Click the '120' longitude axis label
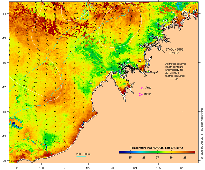The image size is (205, 170). click(x=41, y=168)
